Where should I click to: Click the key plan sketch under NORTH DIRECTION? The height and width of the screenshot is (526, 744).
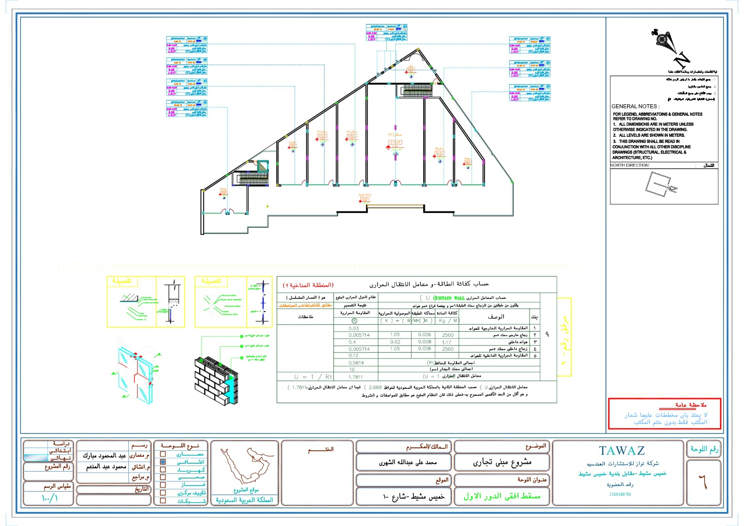click(x=661, y=184)
